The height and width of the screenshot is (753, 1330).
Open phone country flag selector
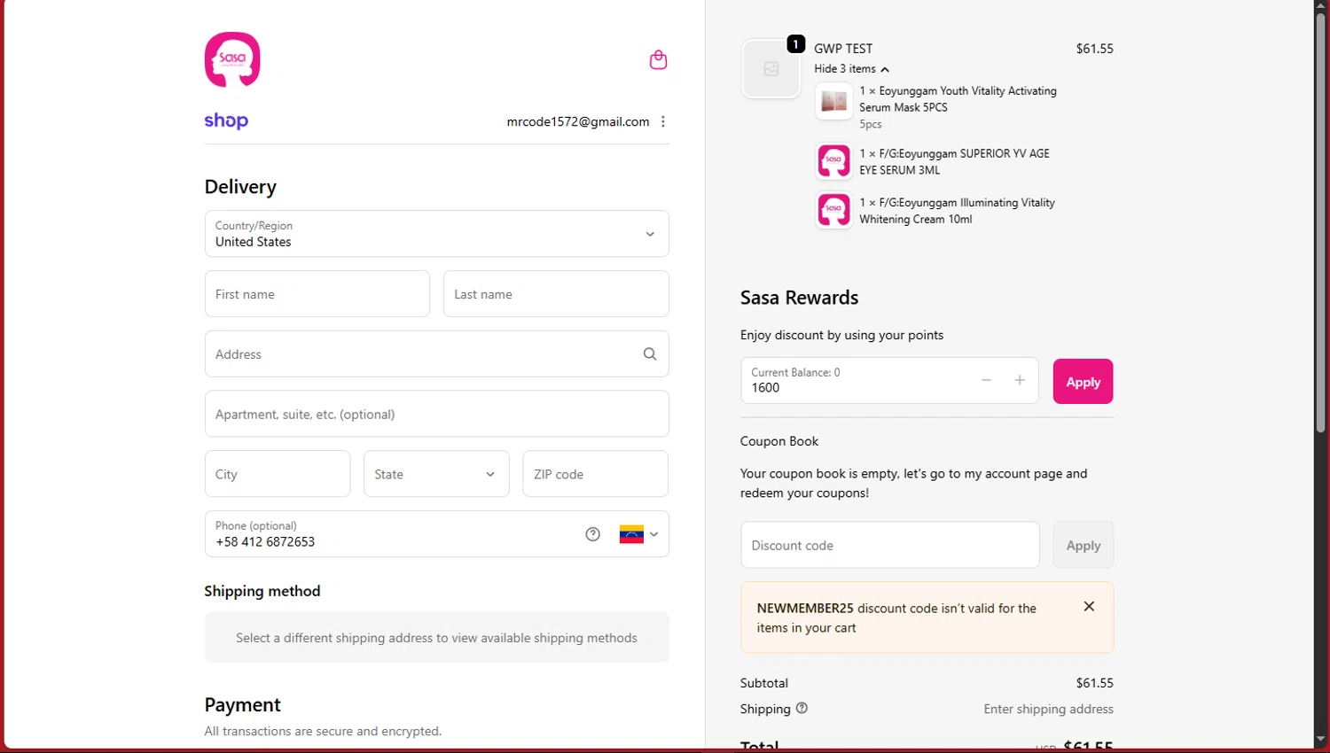pos(638,534)
